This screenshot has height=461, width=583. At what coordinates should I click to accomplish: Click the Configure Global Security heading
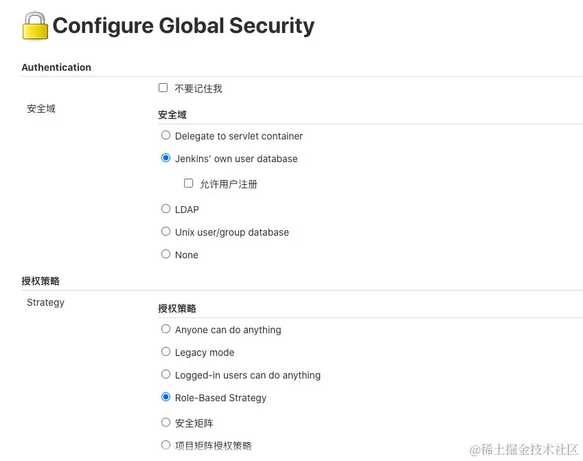click(x=183, y=26)
